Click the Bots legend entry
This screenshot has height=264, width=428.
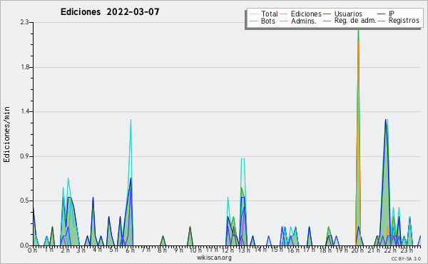[263, 21]
